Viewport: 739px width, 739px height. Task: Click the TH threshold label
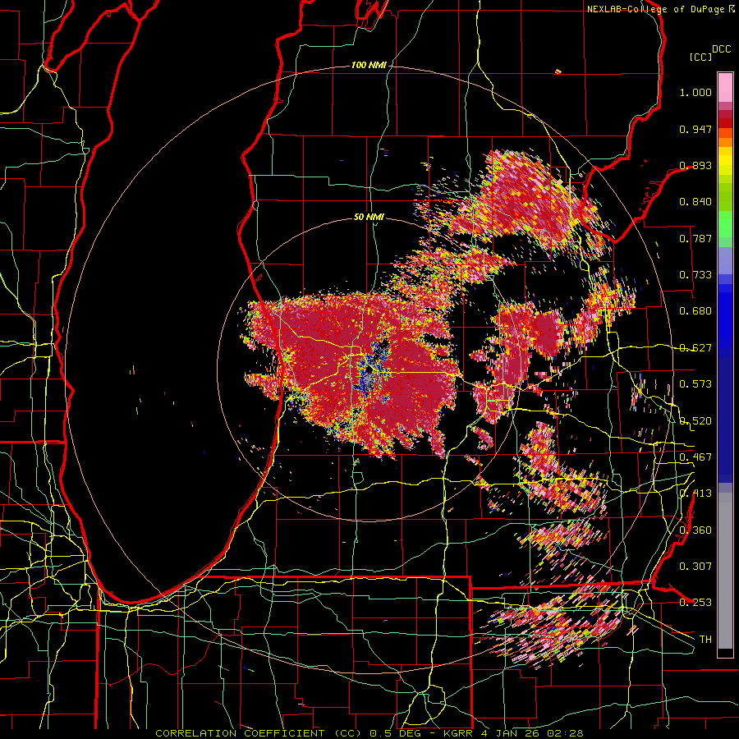[705, 639]
